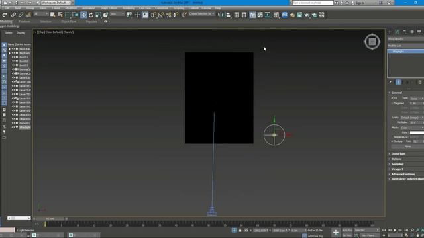Activate Select and Move tool
The height and width of the screenshot is (238, 424).
pyautogui.click(x=83, y=15)
